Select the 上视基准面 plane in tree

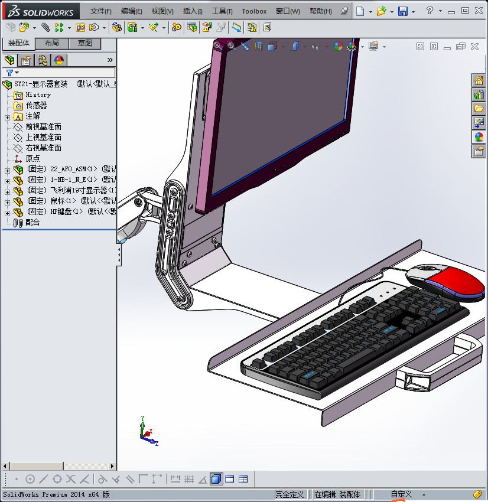click(x=43, y=138)
